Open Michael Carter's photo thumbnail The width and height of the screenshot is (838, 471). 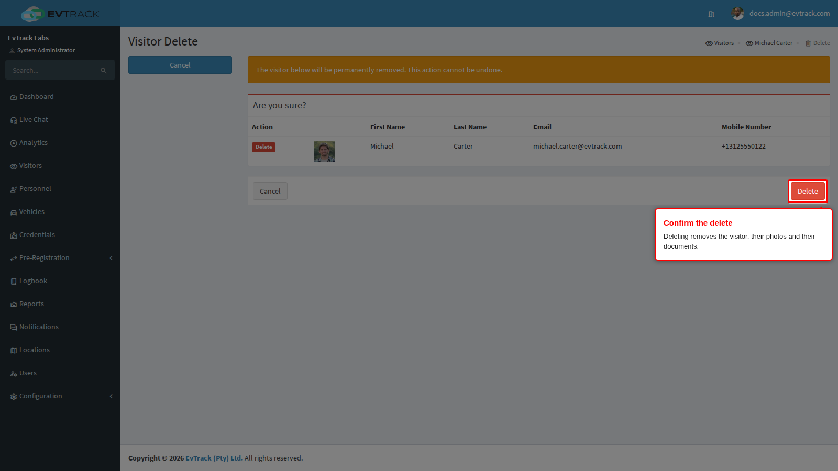324,151
